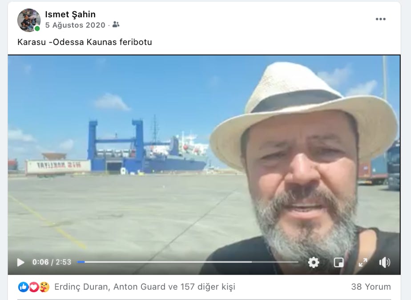
Task: Enable picture-in-picture mode
Action: 338,262
